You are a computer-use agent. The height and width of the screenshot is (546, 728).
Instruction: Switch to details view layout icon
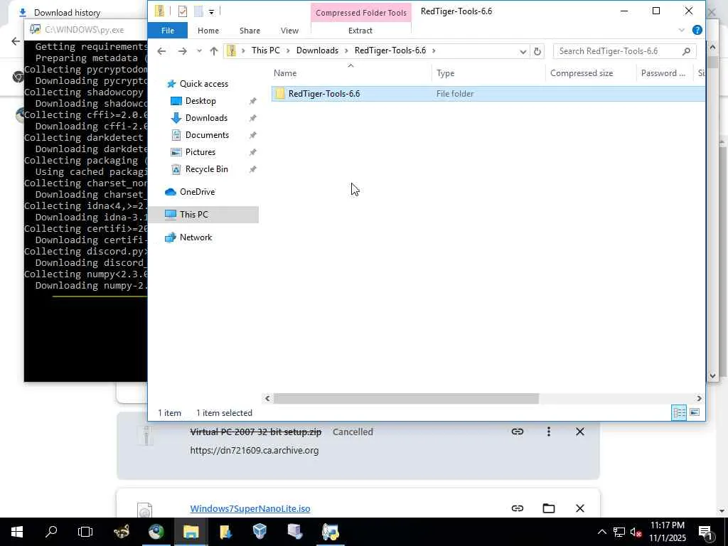679,412
